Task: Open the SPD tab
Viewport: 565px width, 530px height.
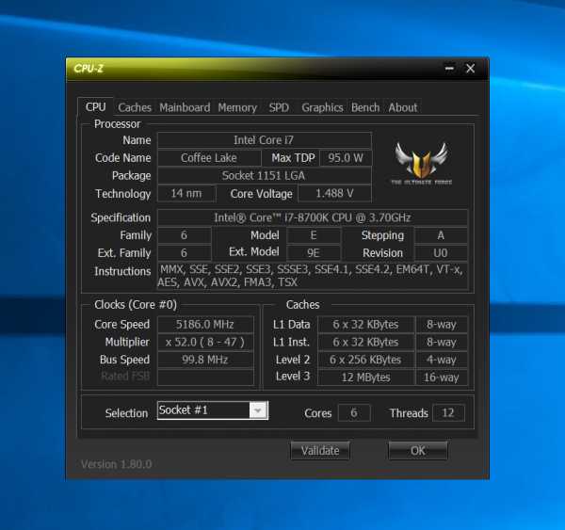Action: click(279, 107)
